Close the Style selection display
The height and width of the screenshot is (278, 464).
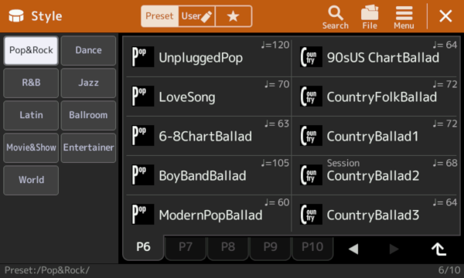(x=445, y=16)
